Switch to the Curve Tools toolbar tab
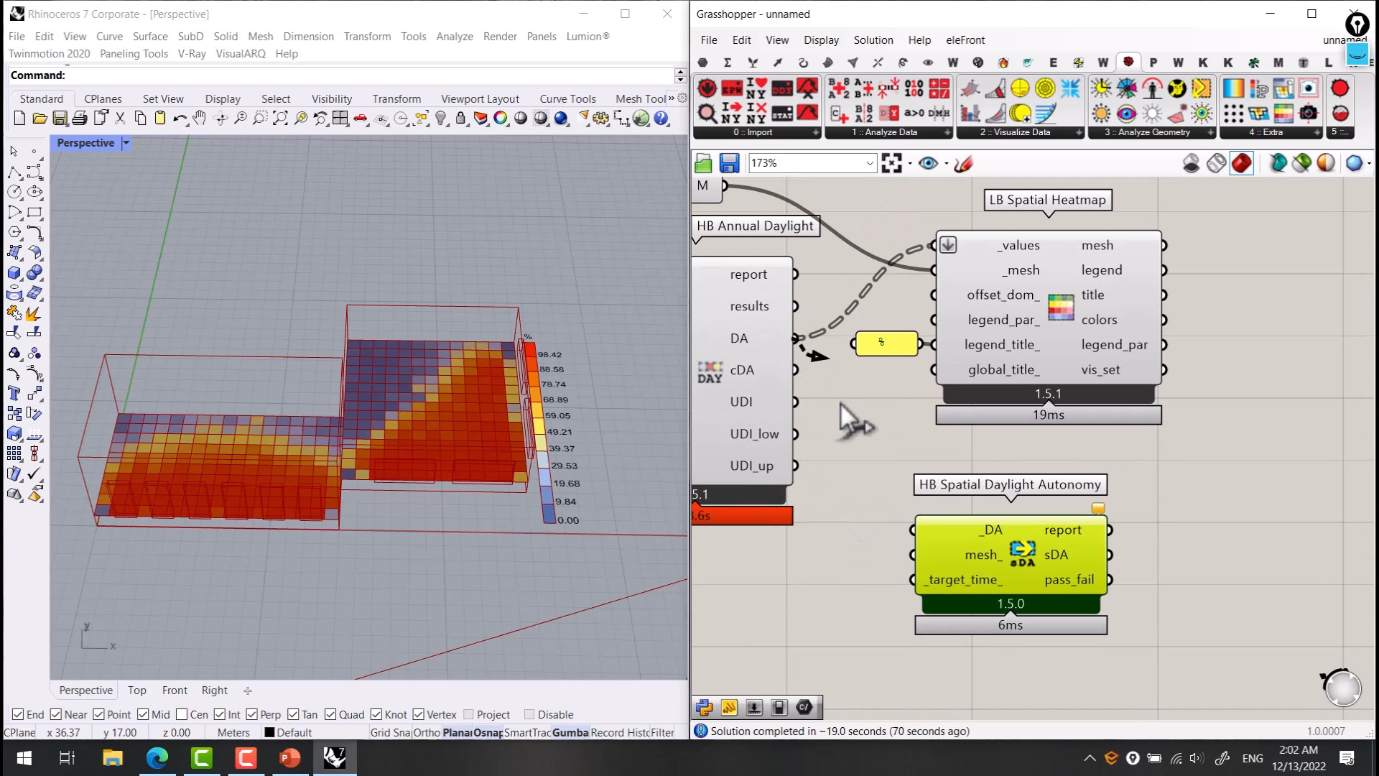This screenshot has height=776, width=1379. click(x=567, y=98)
